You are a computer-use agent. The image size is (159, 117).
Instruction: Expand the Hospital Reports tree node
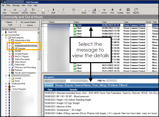10,54
